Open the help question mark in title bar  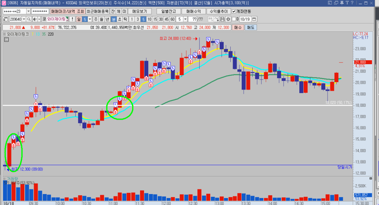pos(352,3)
